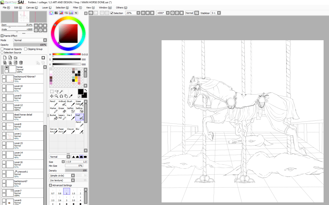Viewport: 329px width, 205px height.
Task: Expand the Advanced Settings section
Action: [50, 185]
